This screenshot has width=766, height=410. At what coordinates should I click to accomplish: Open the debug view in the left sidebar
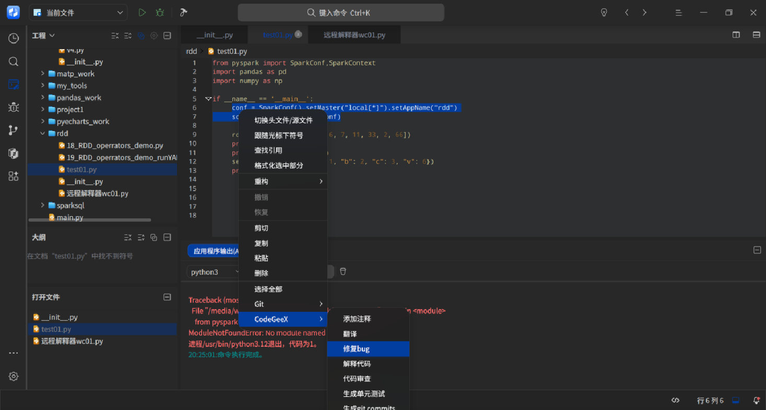[14, 107]
